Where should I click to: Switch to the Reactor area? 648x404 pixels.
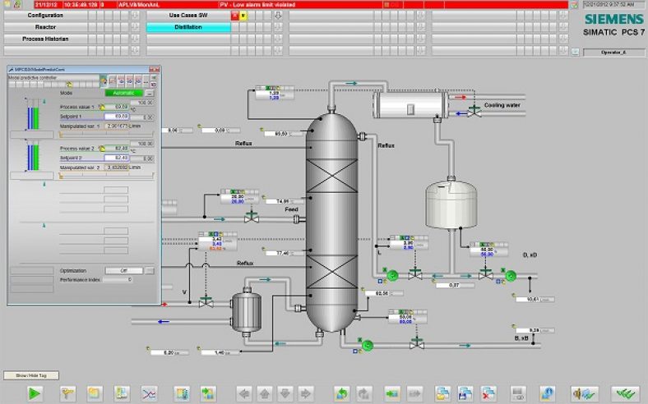pos(45,27)
